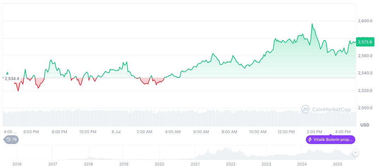The height and width of the screenshot is (168, 379).
Task: Click the 8 Jul date axis label
Action: click(116, 132)
